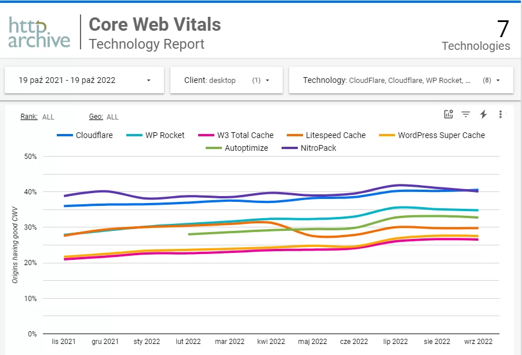Click the HTTP Archive logo
522x355 pixels.
pos(39,32)
